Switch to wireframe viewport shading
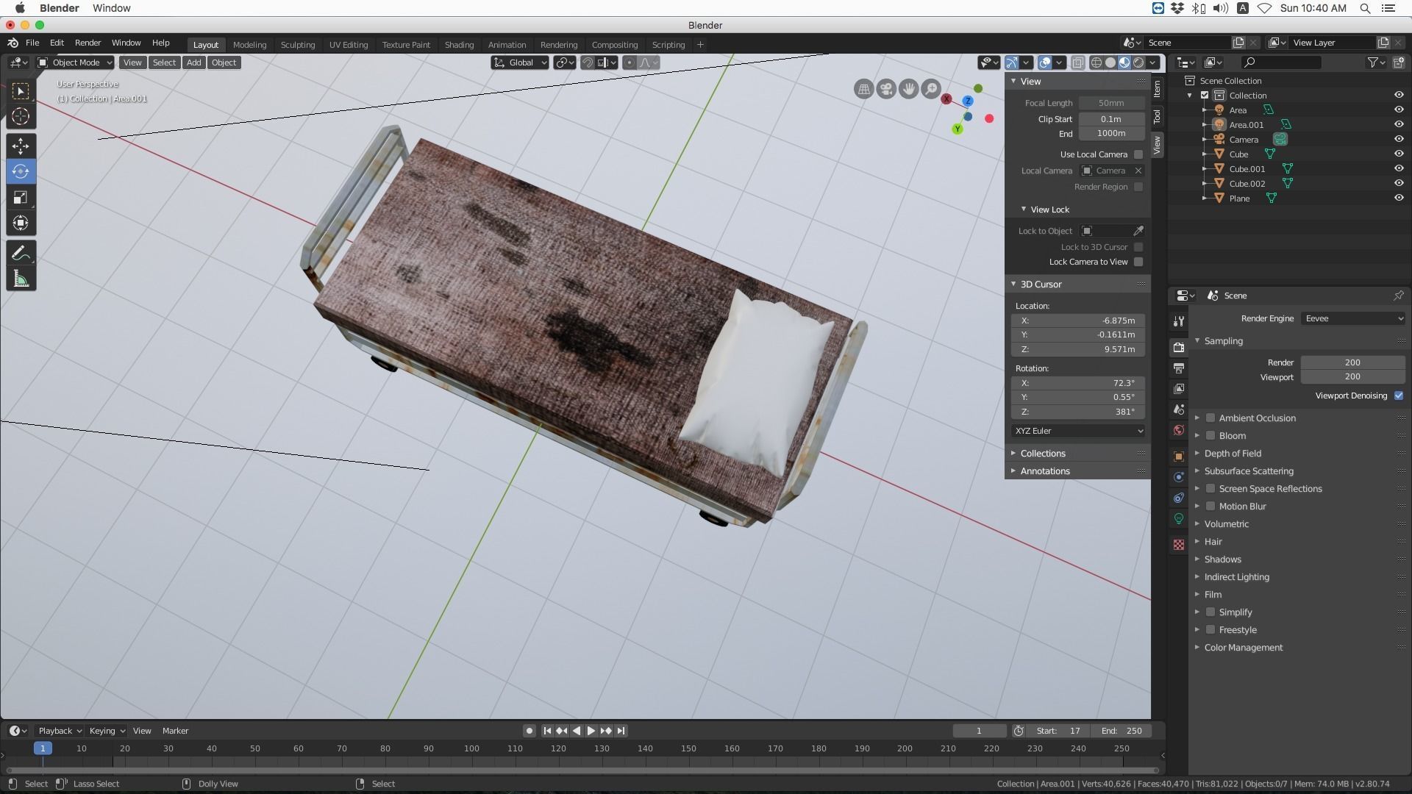The height and width of the screenshot is (794, 1412). click(x=1097, y=62)
